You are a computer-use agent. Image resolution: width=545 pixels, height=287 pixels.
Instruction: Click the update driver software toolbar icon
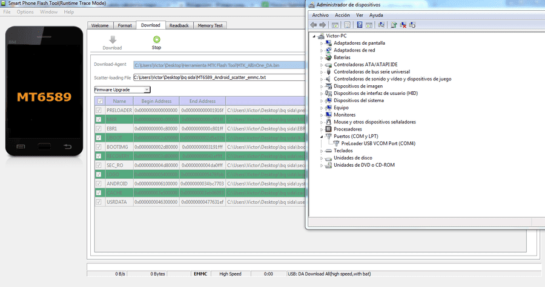(x=394, y=25)
